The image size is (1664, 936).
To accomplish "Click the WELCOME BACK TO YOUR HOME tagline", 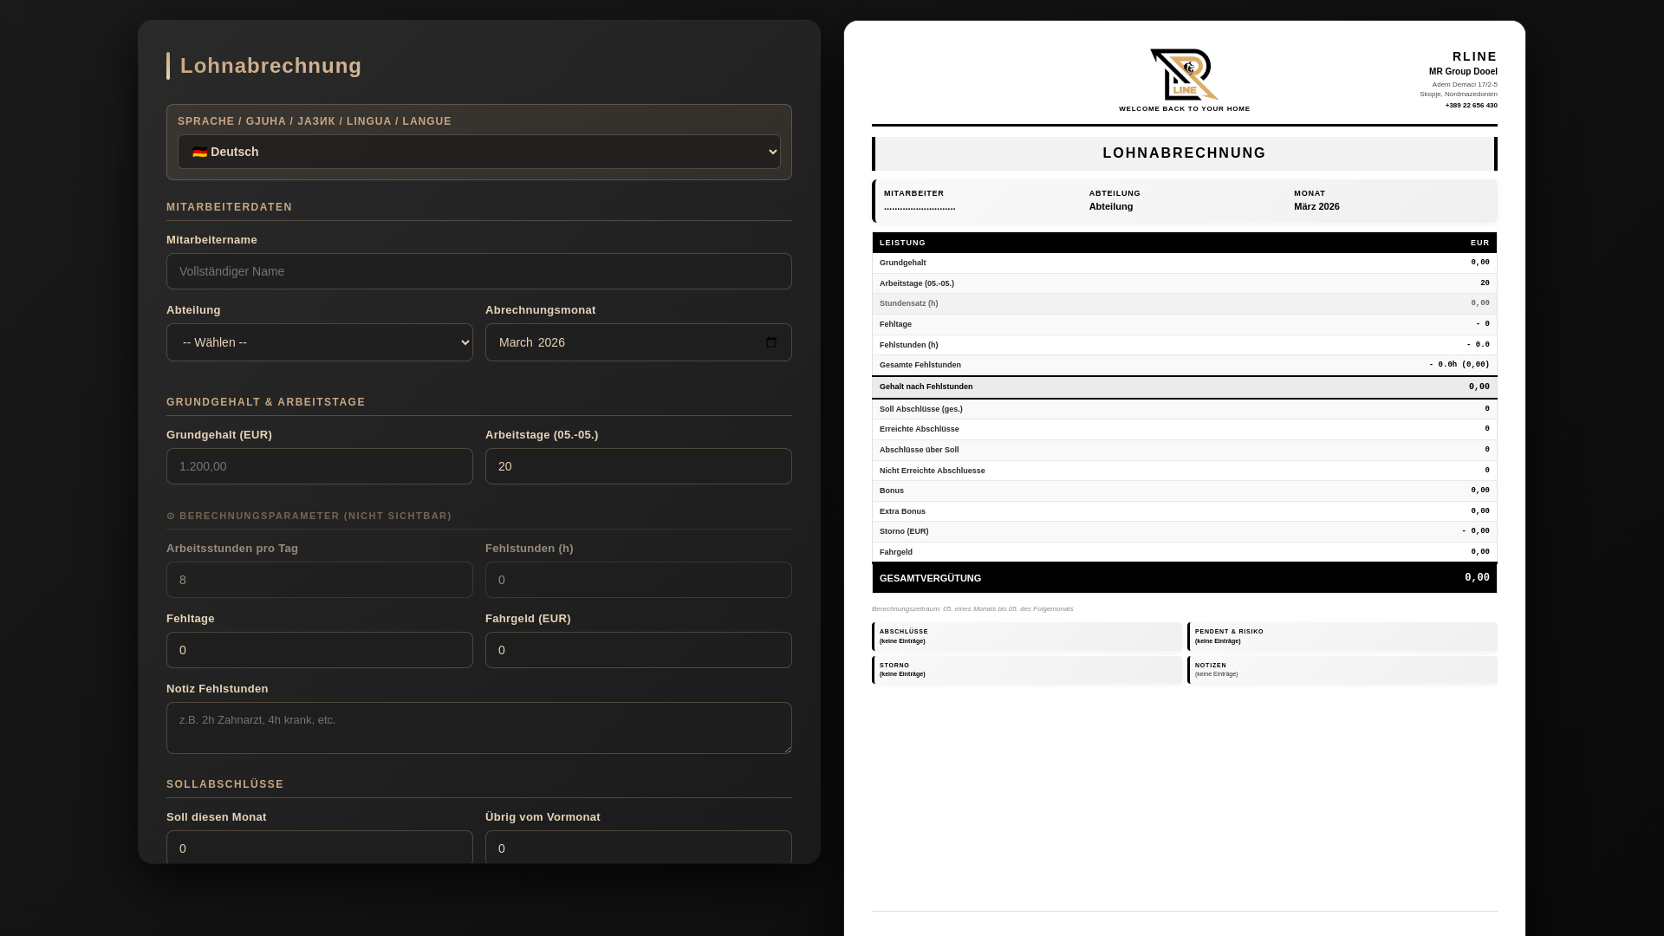I will click(x=1184, y=109).
